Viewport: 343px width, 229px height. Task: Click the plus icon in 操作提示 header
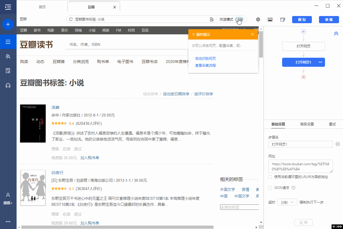tap(194, 34)
